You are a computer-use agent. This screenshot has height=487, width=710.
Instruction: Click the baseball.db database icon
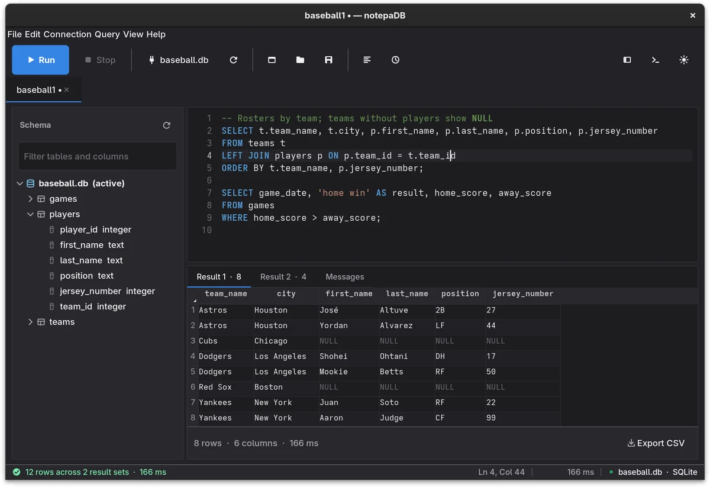coord(31,183)
